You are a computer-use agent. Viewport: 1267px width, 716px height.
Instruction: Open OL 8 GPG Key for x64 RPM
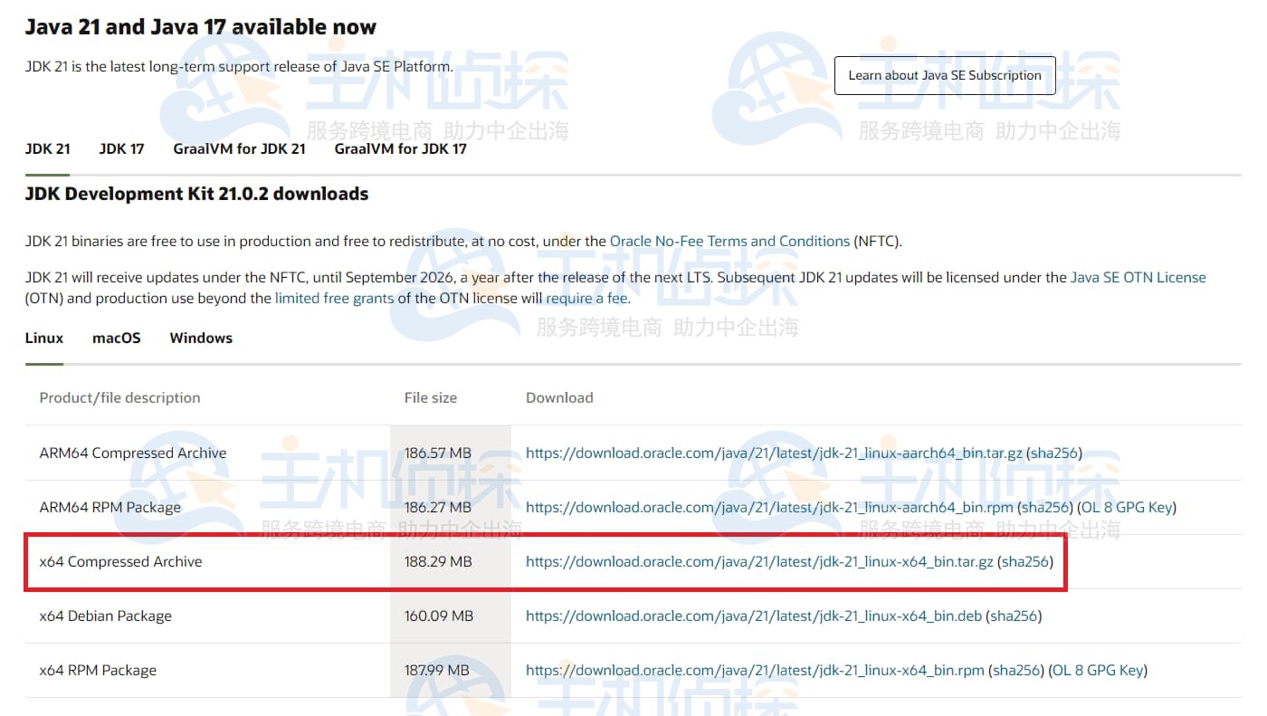pyautogui.click(x=1098, y=670)
